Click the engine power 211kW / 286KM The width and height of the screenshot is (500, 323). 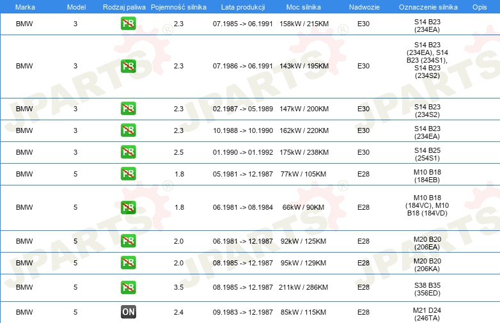click(303, 287)
